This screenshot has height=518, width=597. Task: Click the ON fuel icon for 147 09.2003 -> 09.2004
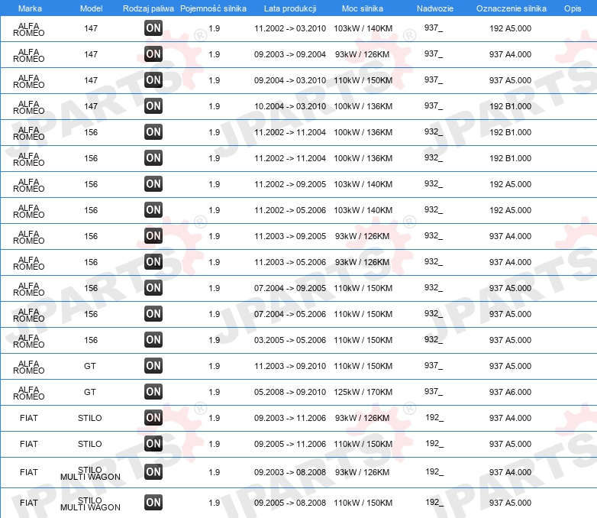pos(153,53)
